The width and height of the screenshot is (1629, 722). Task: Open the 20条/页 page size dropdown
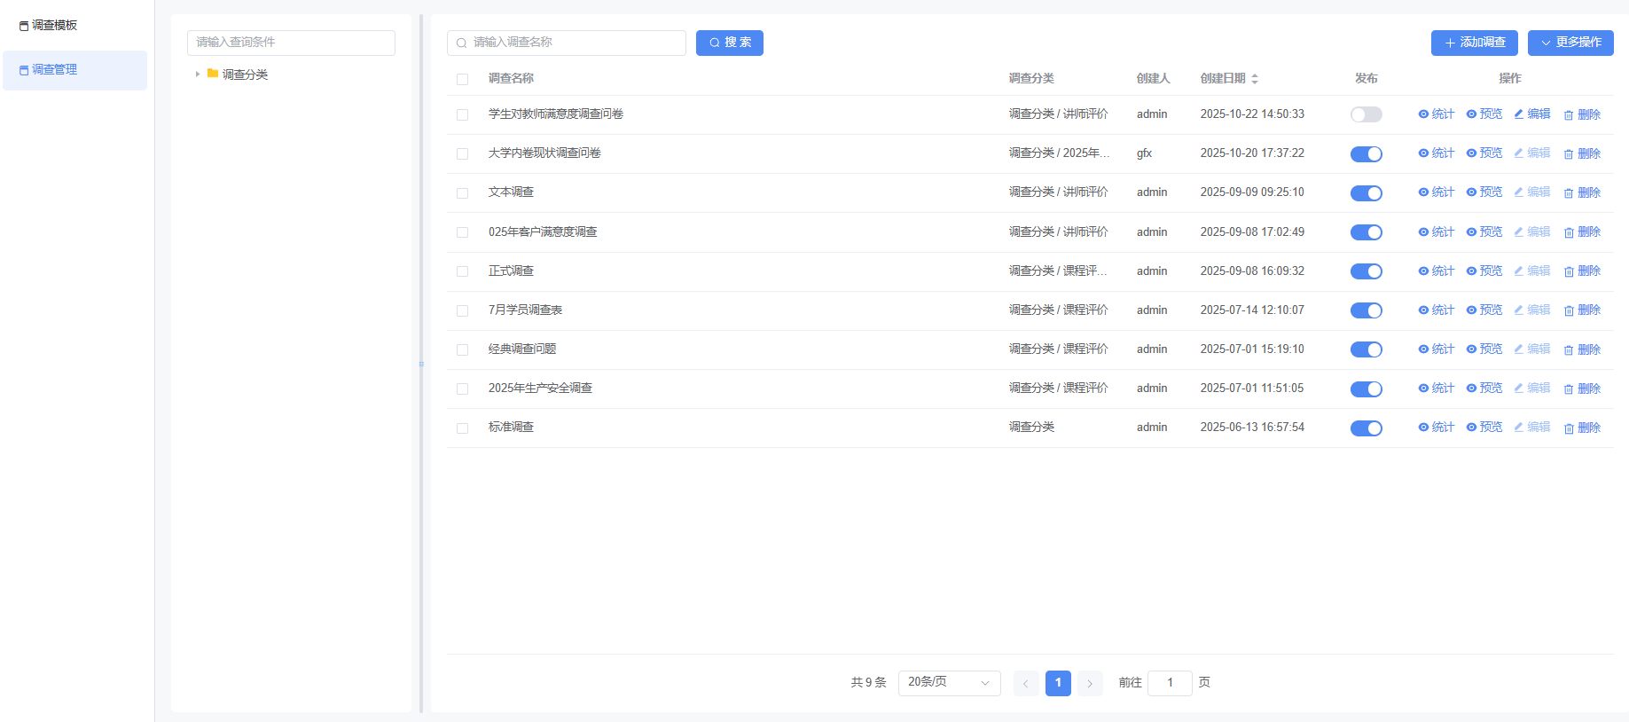click(x=949, y=682)
